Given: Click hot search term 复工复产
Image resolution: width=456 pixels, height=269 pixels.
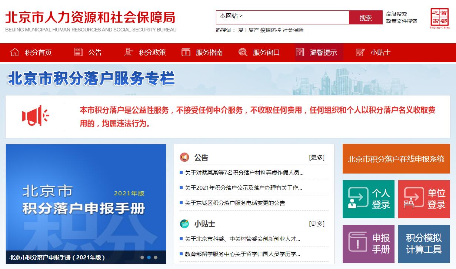Looking at the screenshot, I should pos(248,30).
